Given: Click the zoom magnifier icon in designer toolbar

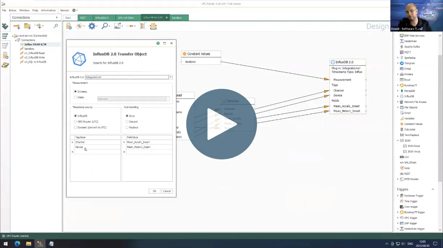Looking at the screenshot, I should coord(104,26).
